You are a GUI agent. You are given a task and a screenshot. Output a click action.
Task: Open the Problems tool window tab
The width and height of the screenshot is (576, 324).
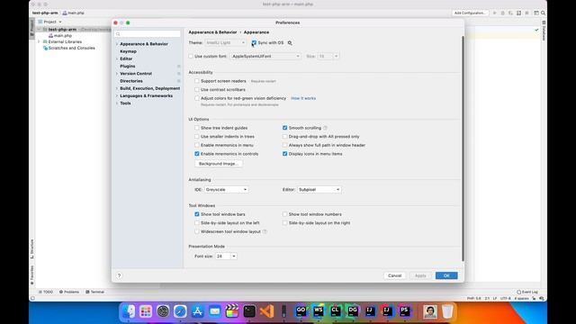click(69, 292)
